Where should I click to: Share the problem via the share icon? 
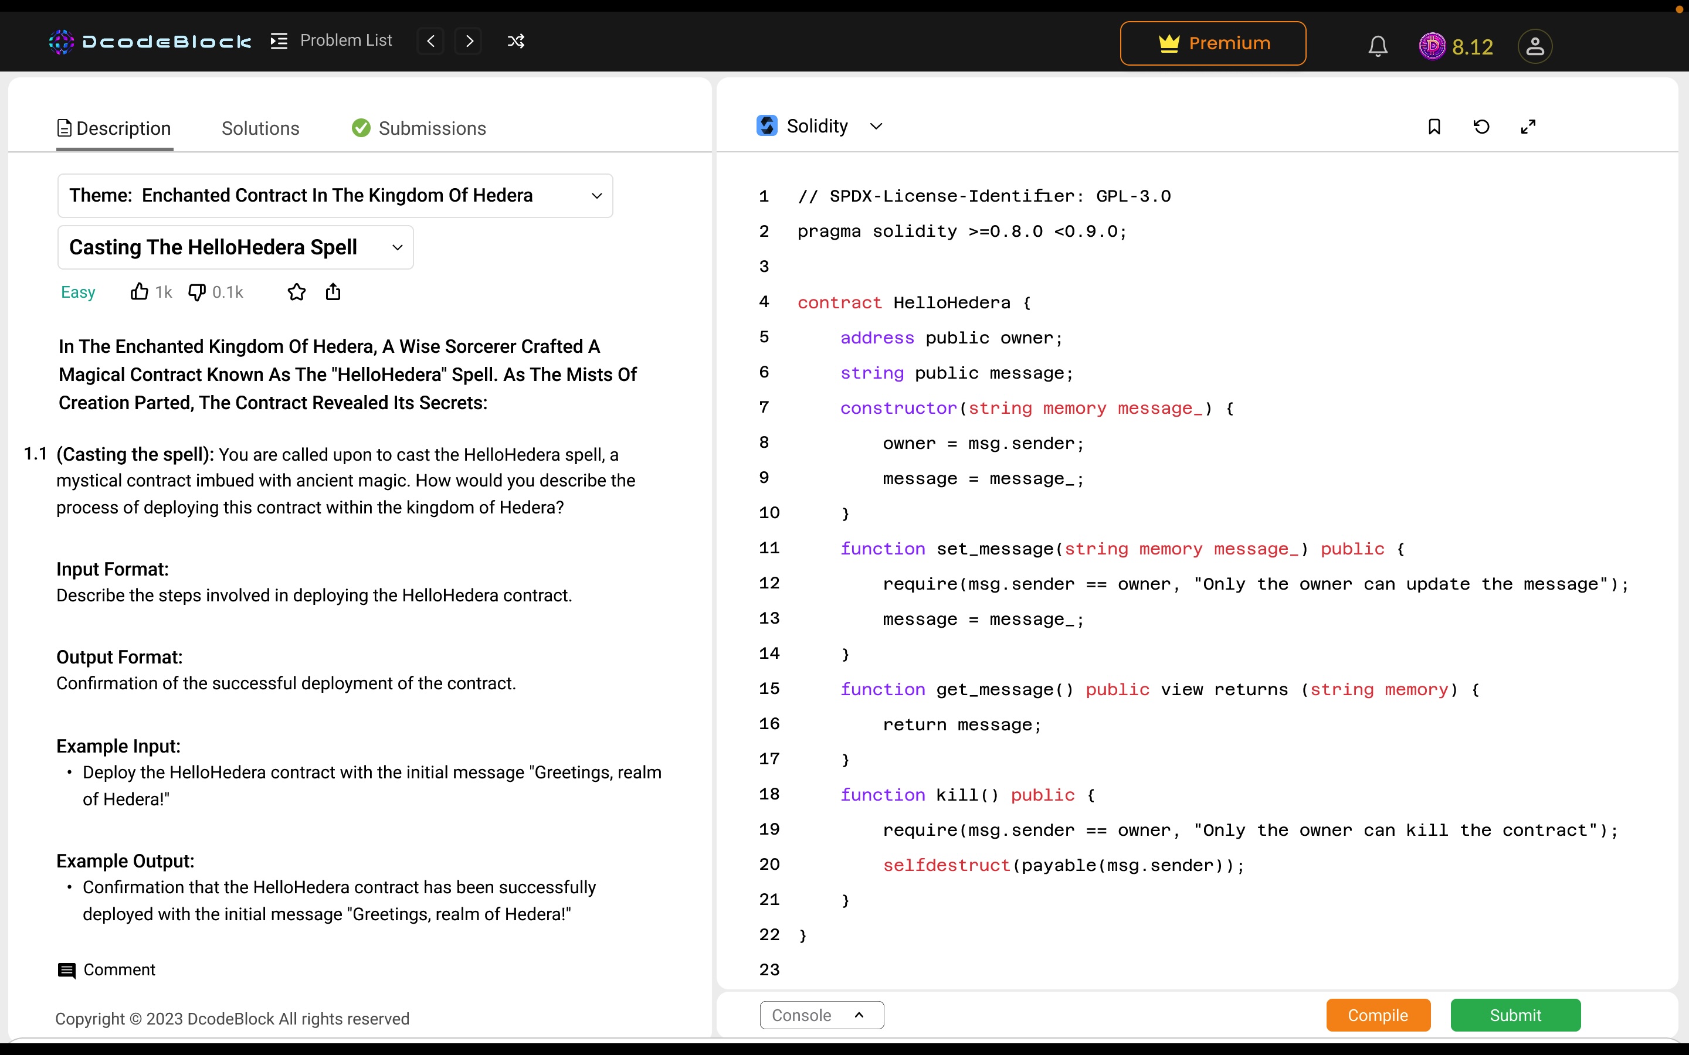(333, 292)
